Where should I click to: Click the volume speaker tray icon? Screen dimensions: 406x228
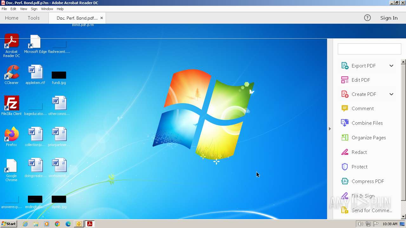[x=360, y=224]
